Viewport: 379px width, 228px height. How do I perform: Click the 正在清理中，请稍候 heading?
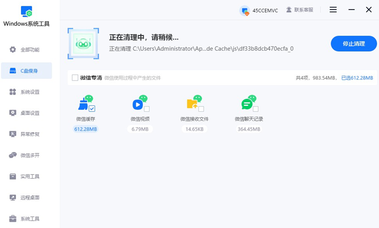tap(144, 38)
